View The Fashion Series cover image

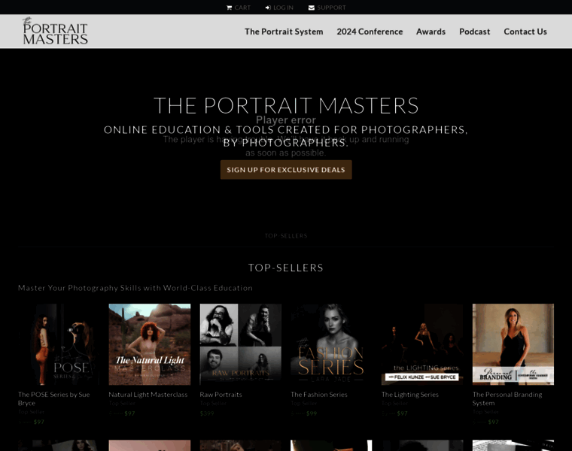tap(331, 344)
